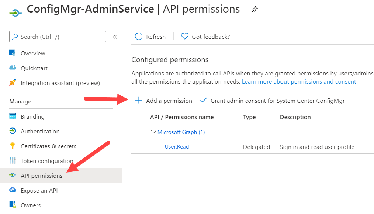Click the Certificates & secrets key icon
Screen dimensions: 374x214
tap(13, 146)
